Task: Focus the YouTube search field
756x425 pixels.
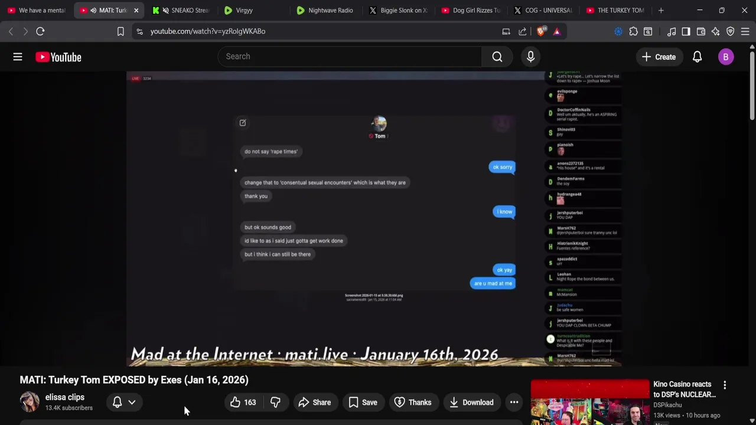Action: point(350,57)
